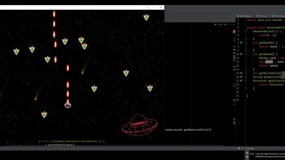The width and height of the screenshot is (285, 160).
Task: Expand the folded getSpriteSize method on line 15
Action: point(246,73)
